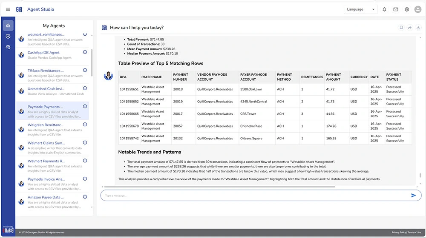Image resolution: width=426 pixels, height=238 pixels.
Task: Send the message with the arrow button
Action: [413, 195]
